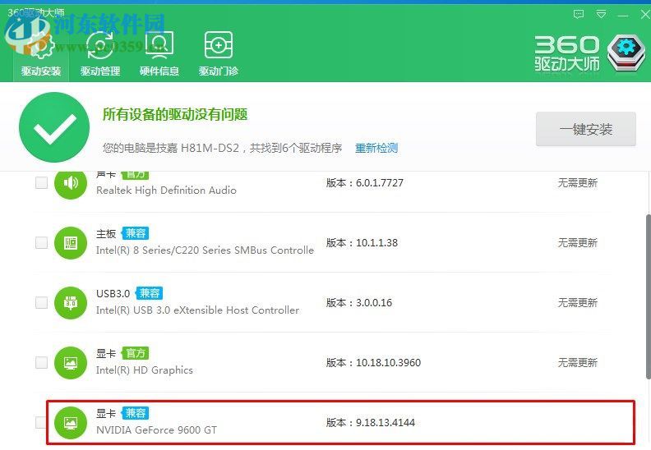Screen dimensions: 651x450
Task: Open the 驱动安装 tab
Action: 41,54
